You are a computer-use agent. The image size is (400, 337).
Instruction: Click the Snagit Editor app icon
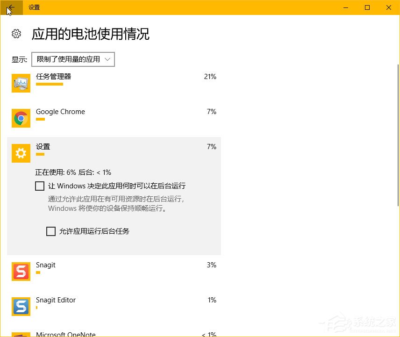click(21, 306)
